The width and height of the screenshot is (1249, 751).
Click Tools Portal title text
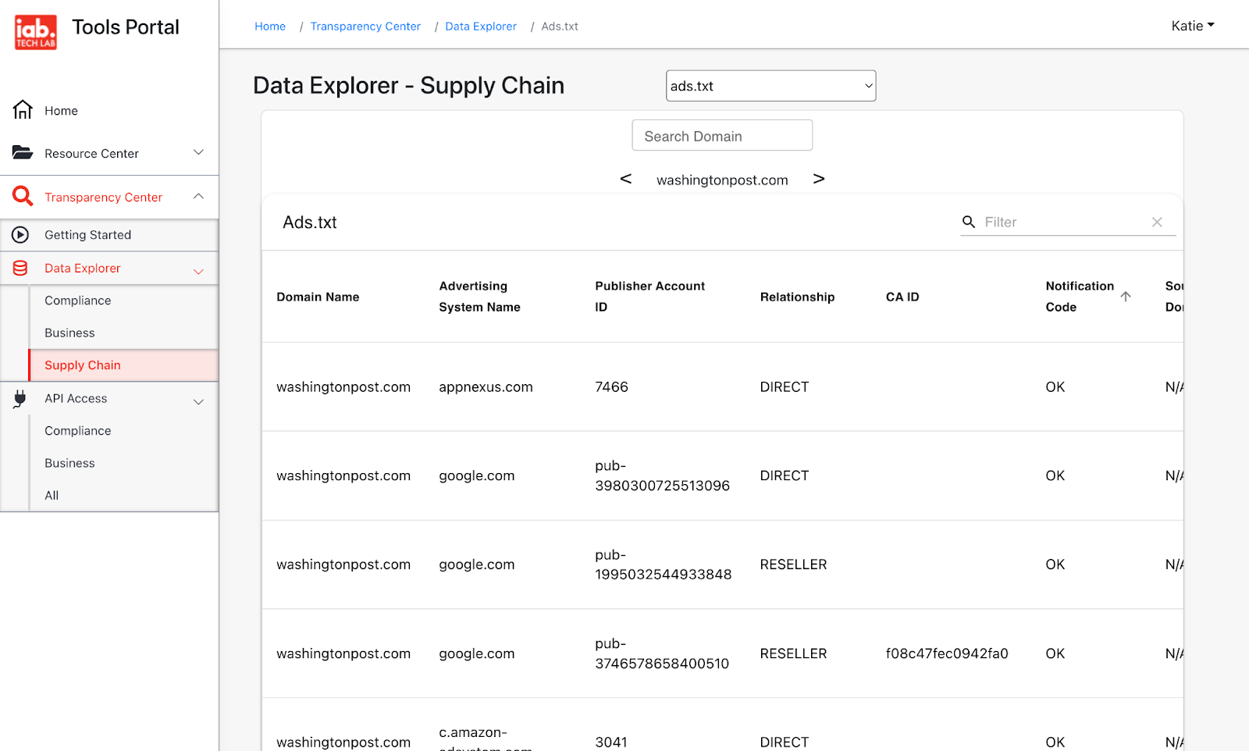click(126, 27)
